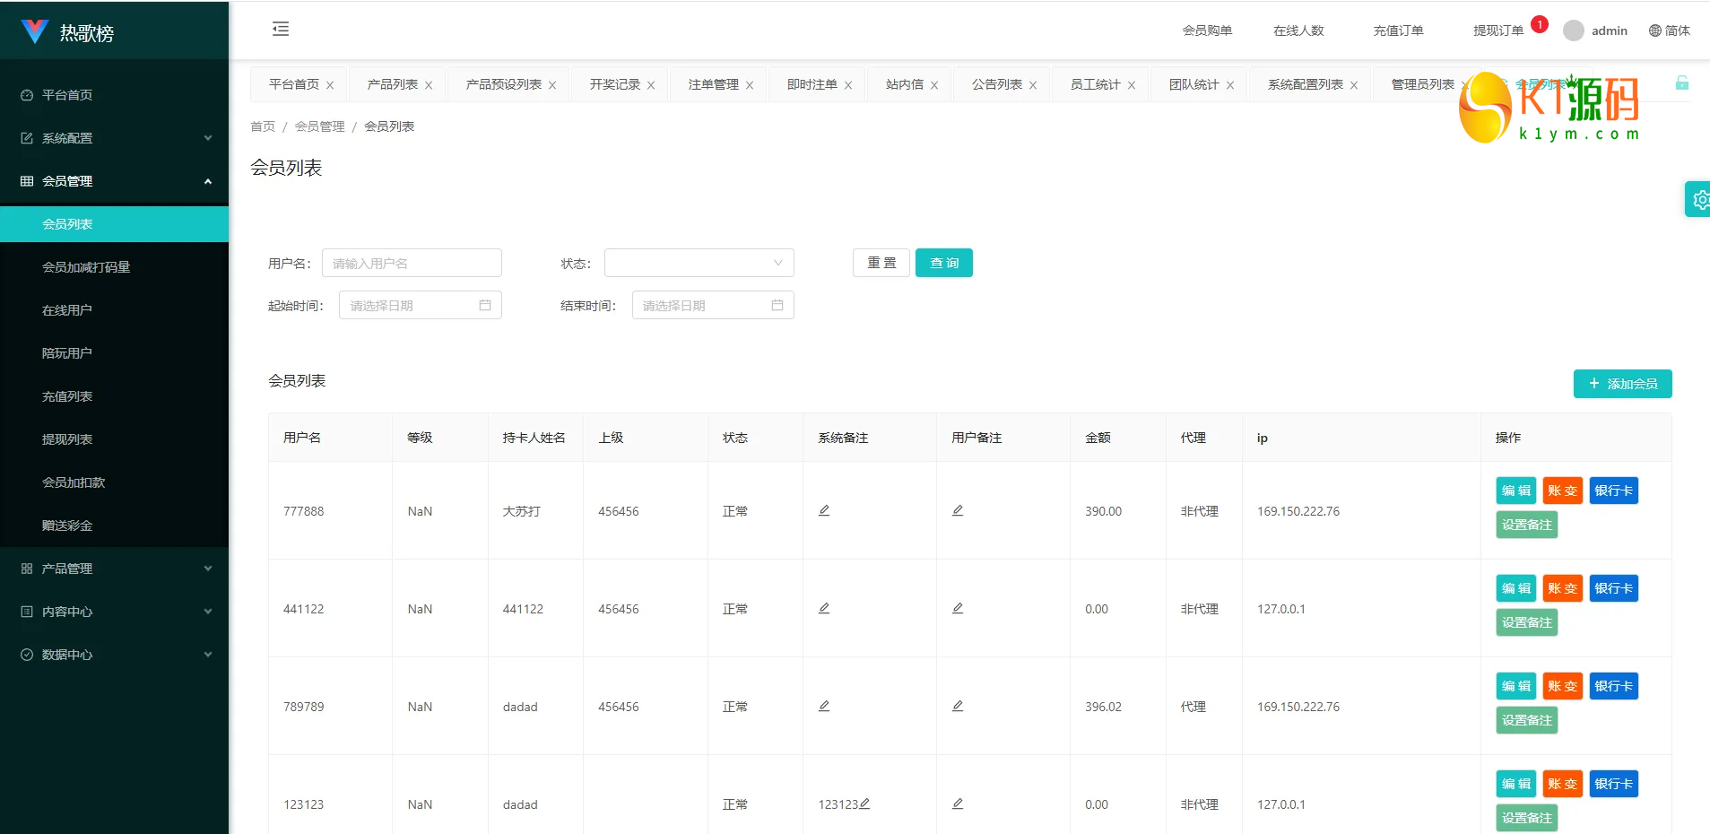The width and height of the screenshot is (1710, 834).
Task: Open 会员加减打码量 in the sidebar
Action: tap(115, 267)
